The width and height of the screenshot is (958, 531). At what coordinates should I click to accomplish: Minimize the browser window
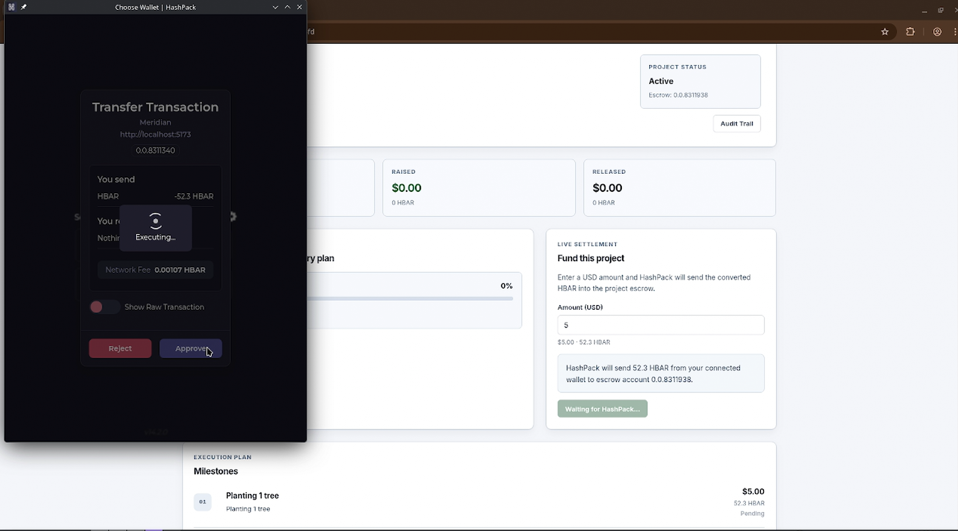[x=924, y=10]
